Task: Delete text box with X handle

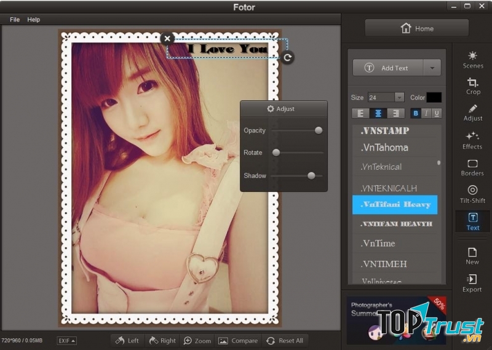Action: (x=167, y=38)
